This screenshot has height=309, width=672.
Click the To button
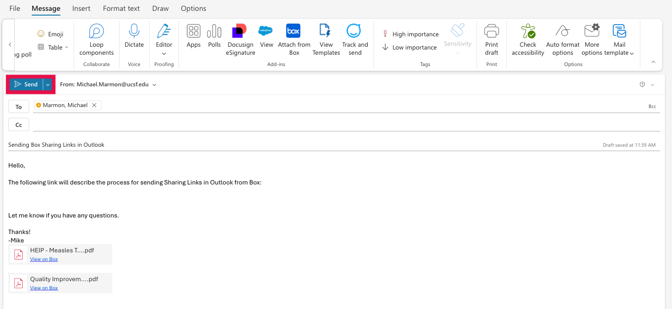pyautogui.click(x=19, y=107)
